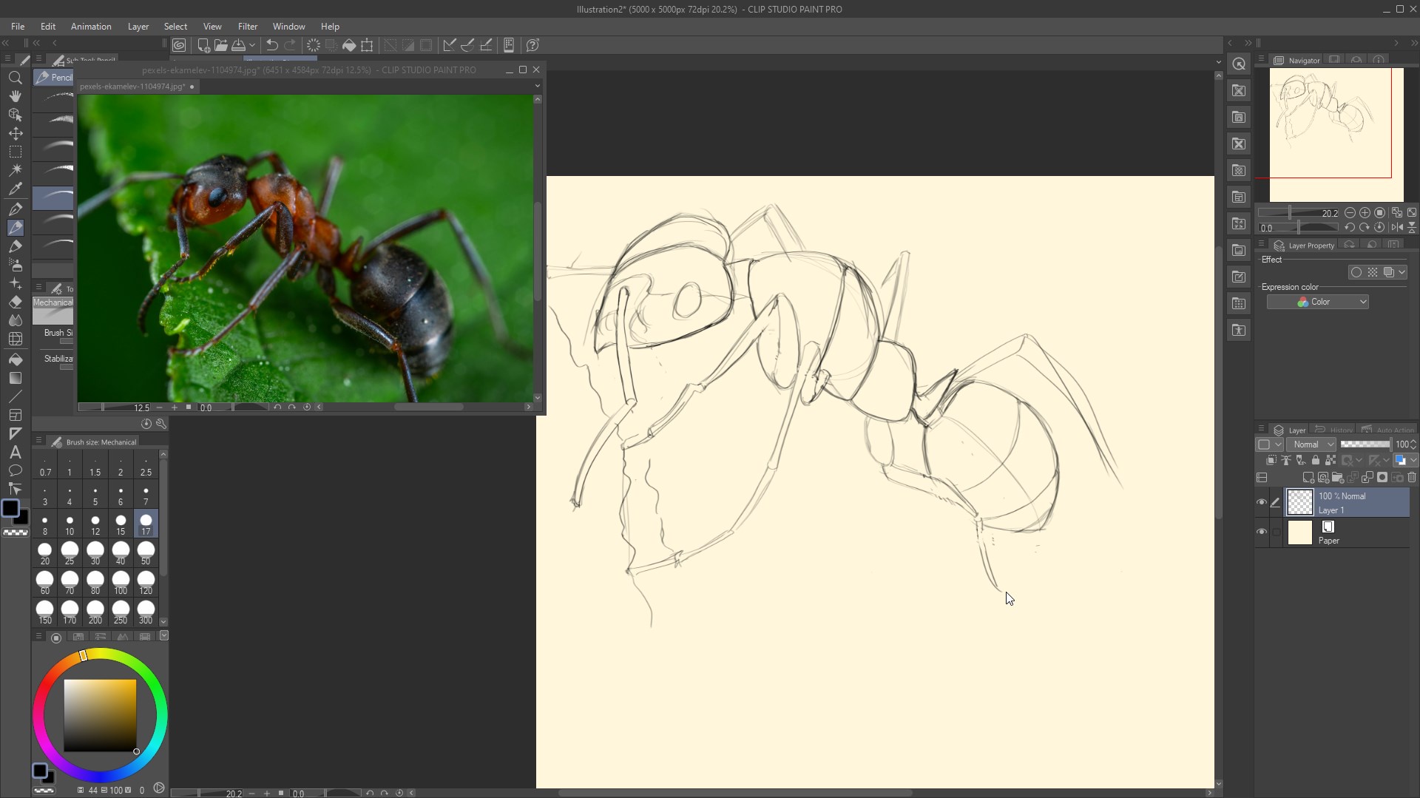
Task: Open the File menu
Action: (18, 27)
